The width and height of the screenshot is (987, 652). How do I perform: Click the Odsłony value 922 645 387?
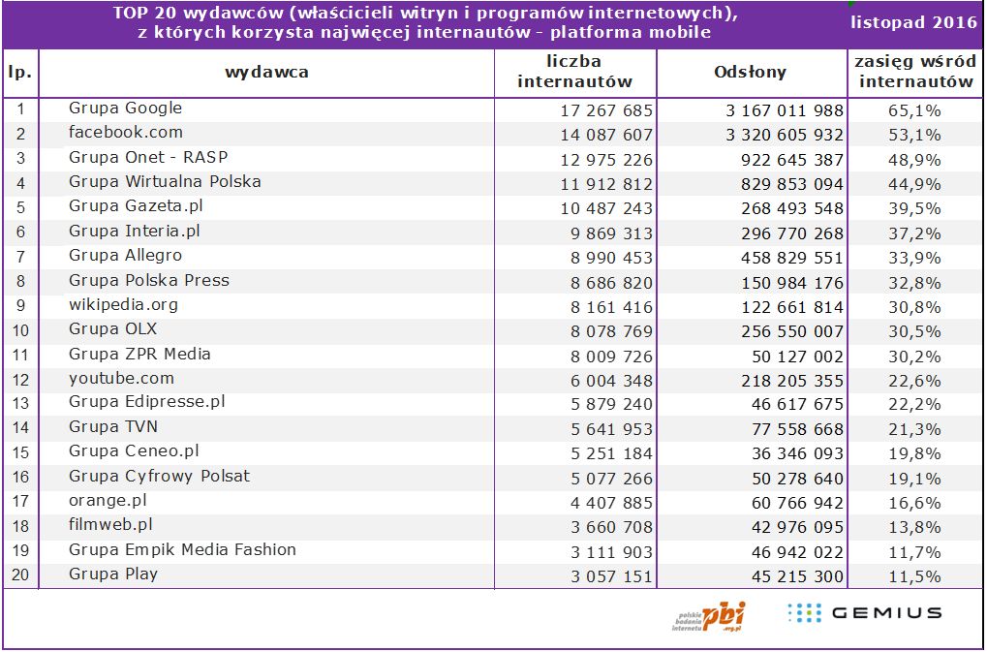792,161
